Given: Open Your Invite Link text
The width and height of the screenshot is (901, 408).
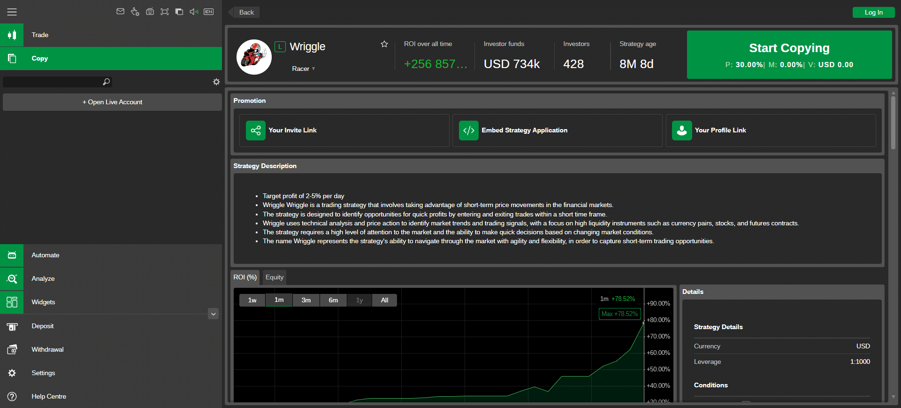Looking at the screenshot, I should (x=292, y=130).
